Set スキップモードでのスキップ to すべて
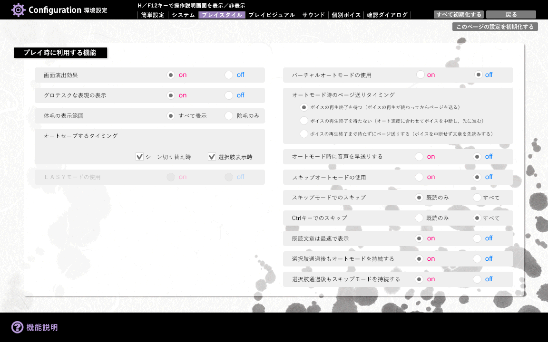The width and height of the screenshot is (548, 342). [x=477, y=198]
